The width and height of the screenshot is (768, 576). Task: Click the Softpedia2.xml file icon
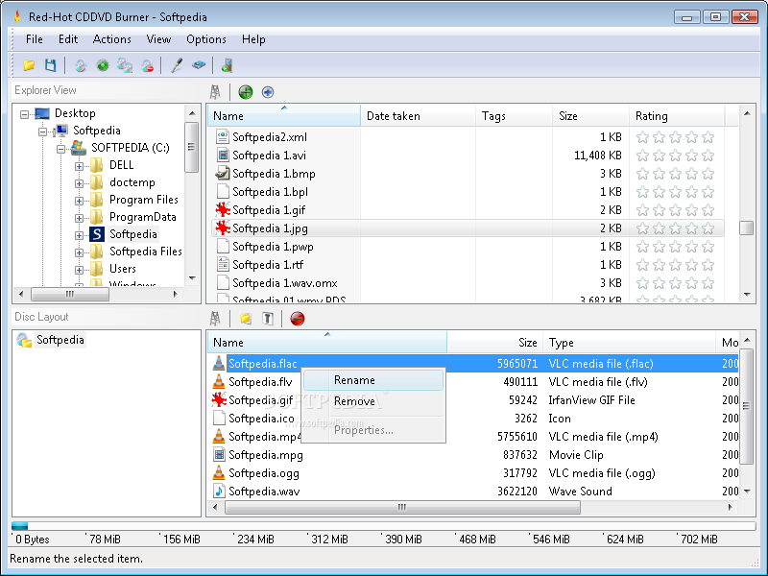[x=223, y=136]
